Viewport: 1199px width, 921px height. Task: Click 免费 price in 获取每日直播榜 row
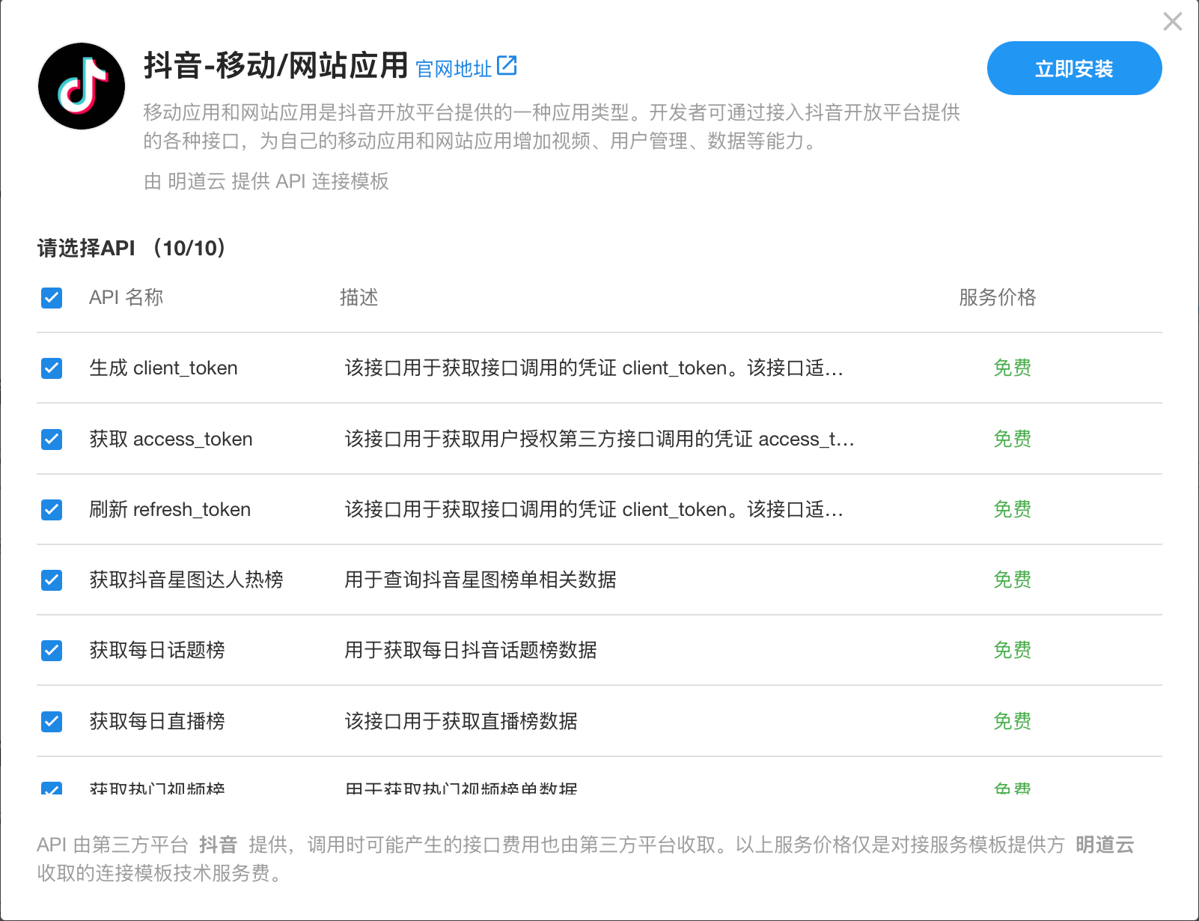click(x=1013, y=722)
